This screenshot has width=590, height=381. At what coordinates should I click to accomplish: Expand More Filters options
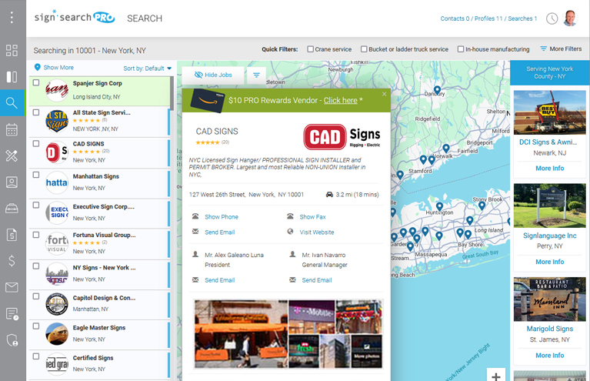coord(561,49)
